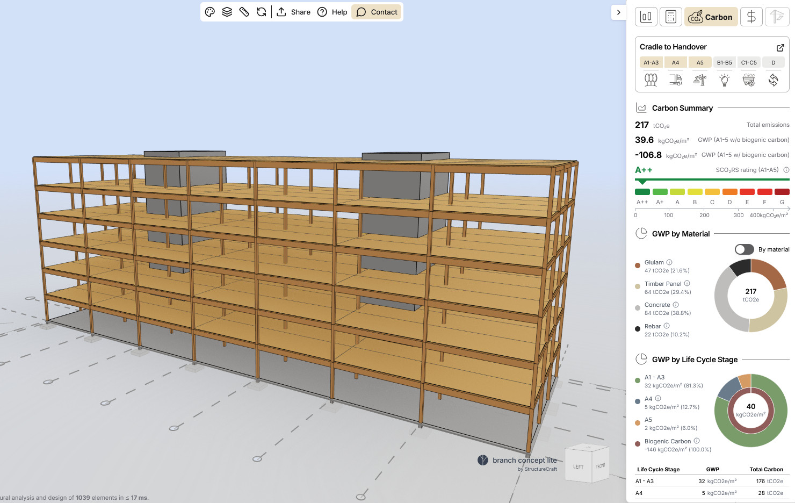Switch to the cost dollar tab

click(x=751, y=17)
